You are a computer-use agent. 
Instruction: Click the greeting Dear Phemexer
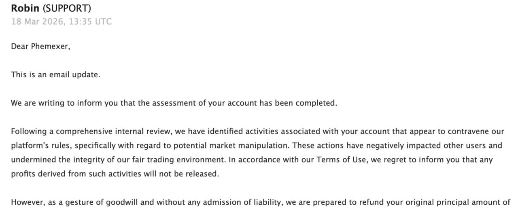pos(40,47)
